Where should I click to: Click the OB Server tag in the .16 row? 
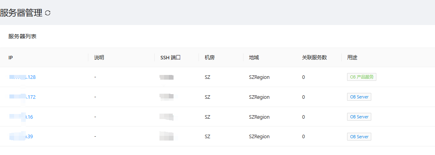click(359, 117)
